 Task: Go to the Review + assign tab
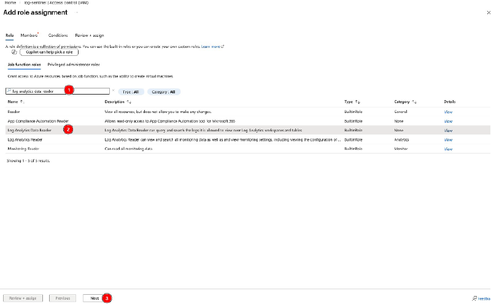[90, 36]
